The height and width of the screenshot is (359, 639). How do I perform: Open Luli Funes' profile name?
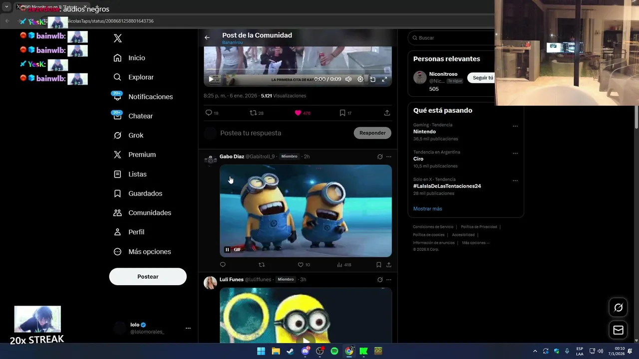(x=232, y=280)
